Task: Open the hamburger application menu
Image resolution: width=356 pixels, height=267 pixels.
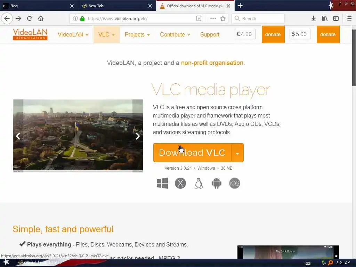Action: tap(349, 18)
